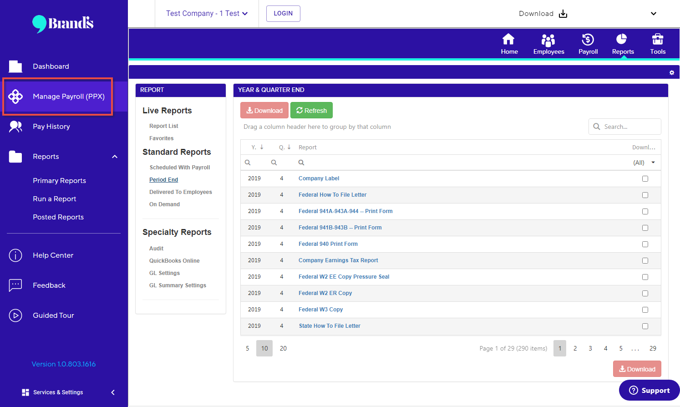Select QuickBooks Online specialty report
The width and height of the screenshot is (680, 407).
click(x=174, y=261)
